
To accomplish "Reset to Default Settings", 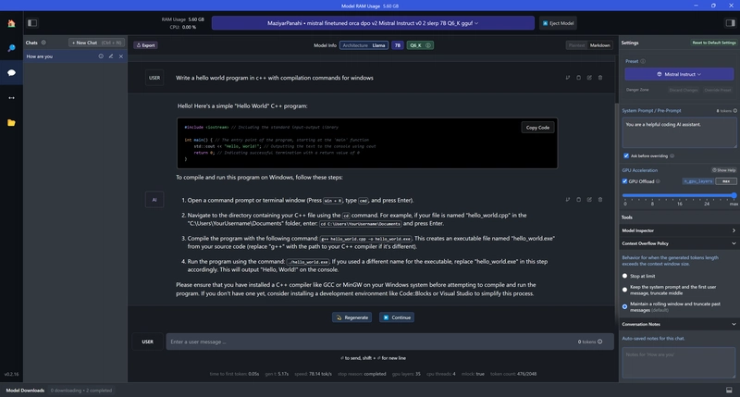I will (x=714, y=43).
